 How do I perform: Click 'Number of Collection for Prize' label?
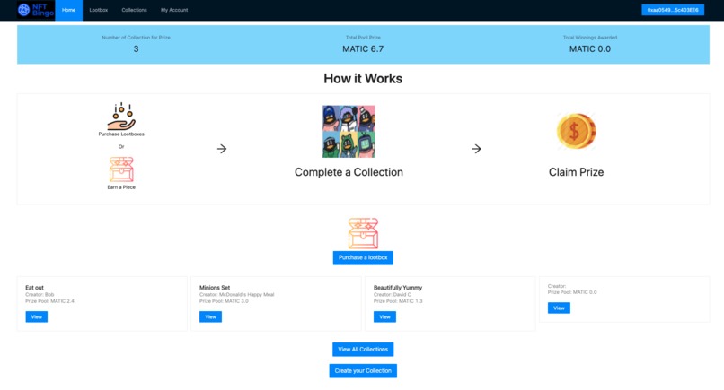pyautogui.click(x=136, y=38)
